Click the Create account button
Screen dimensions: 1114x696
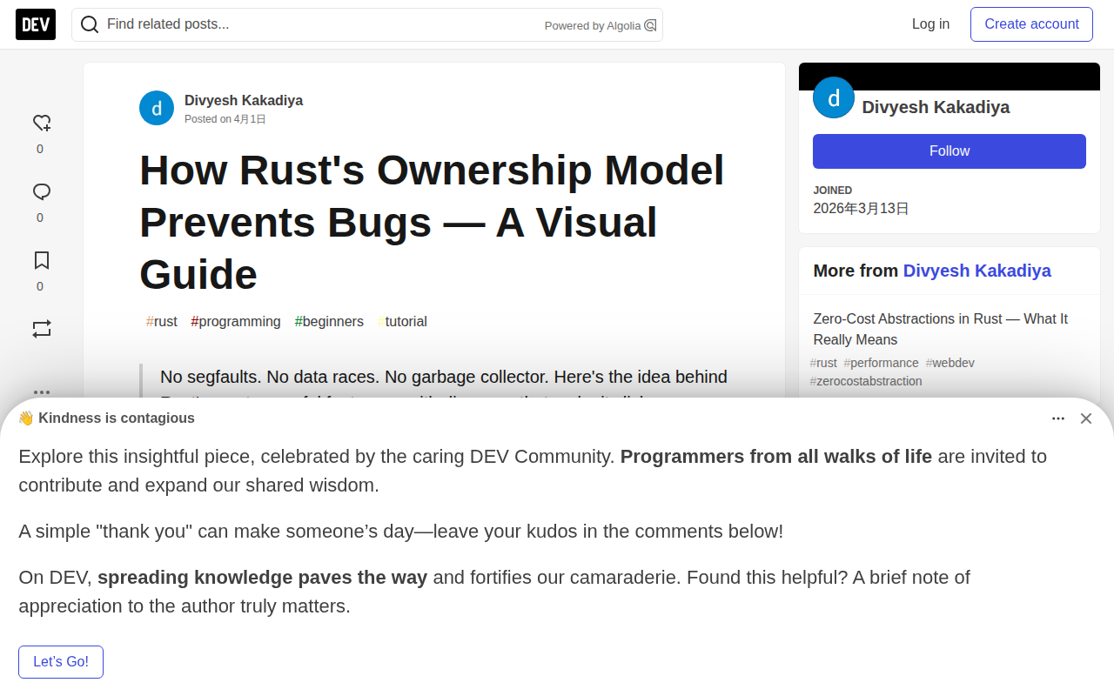coord(1031,24)
